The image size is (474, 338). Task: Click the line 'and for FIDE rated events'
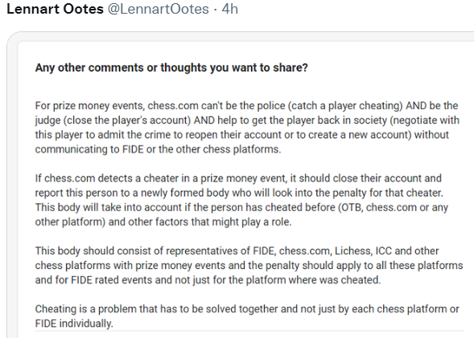click(208, 280)
